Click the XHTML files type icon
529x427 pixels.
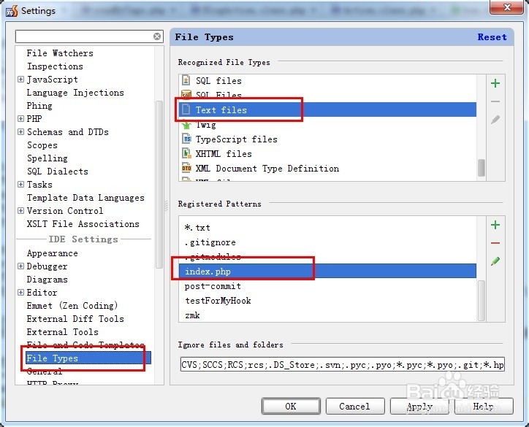tap(186, 153)
